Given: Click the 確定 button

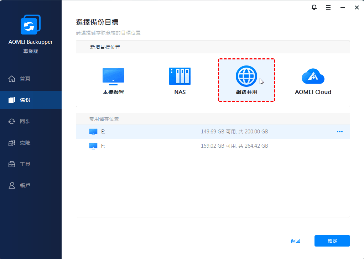Looking at the screenshot, I should pyautogui.click(x=332, y=241).
